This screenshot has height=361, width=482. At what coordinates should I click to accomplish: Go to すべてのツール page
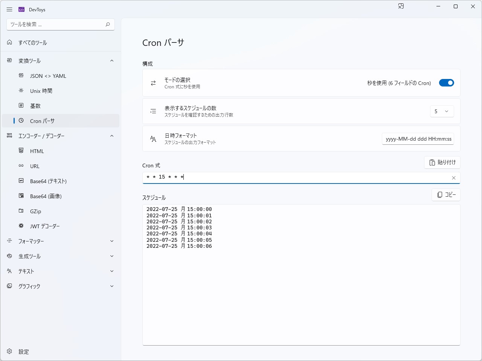32,42
